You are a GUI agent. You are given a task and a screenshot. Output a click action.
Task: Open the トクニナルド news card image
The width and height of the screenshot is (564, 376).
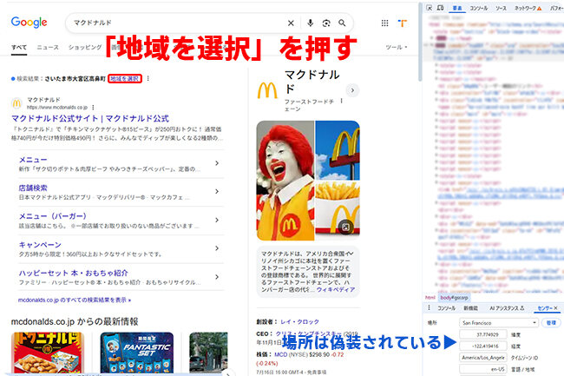[x=48, y=353]
